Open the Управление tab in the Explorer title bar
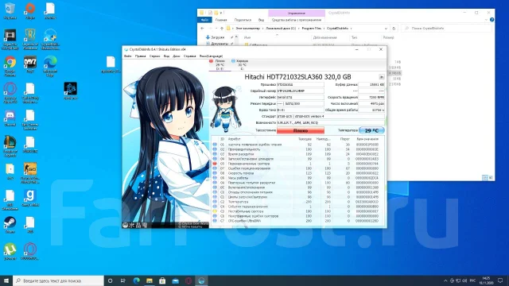 (297, 13)
